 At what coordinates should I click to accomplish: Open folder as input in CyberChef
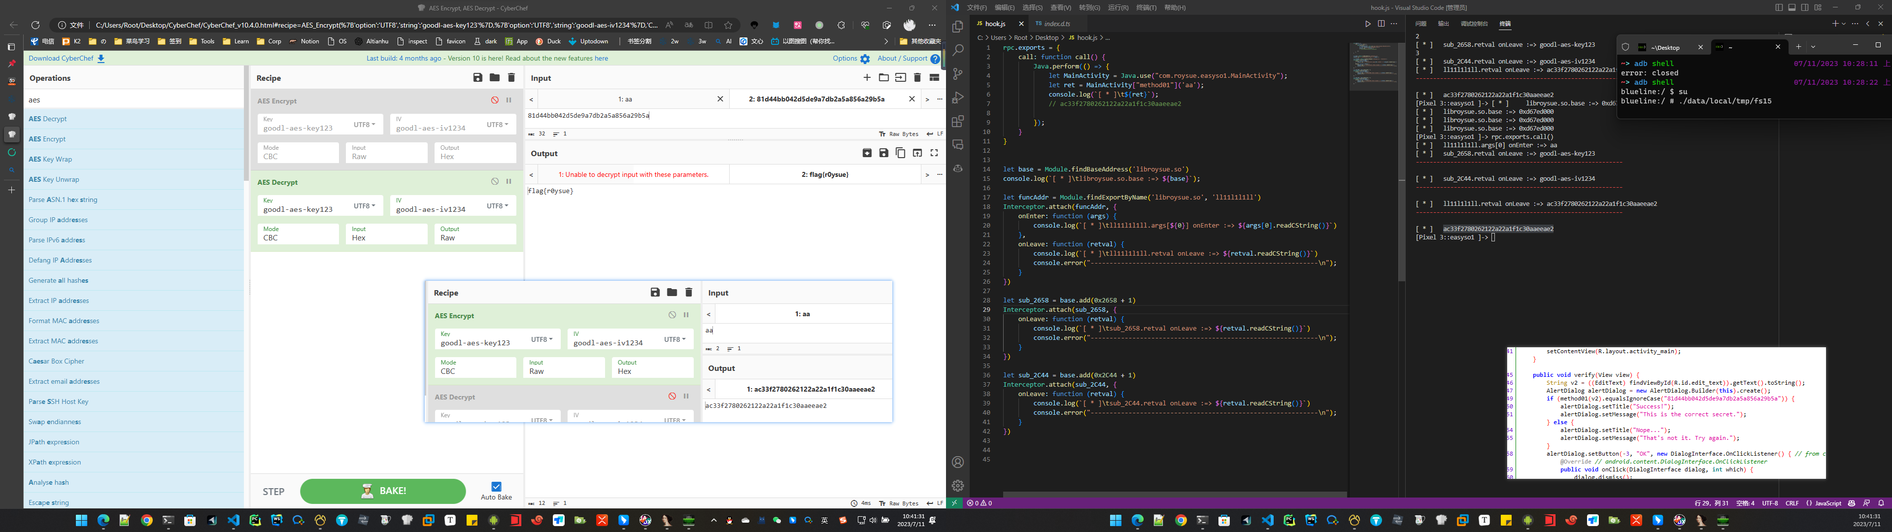tap(883, 78)
